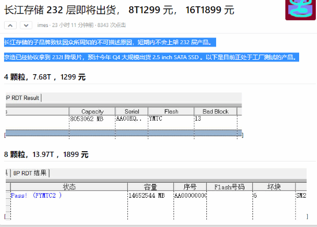The height and width of the screenshot is (227, 317).
Task: Click the Serial column header
Action: coord(131,111)
